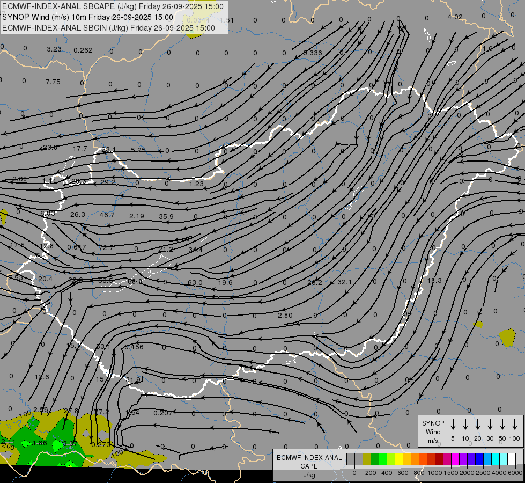Click the map value 0.207
The width and height of the screenshot is (525, 483).
coord(163,413)
